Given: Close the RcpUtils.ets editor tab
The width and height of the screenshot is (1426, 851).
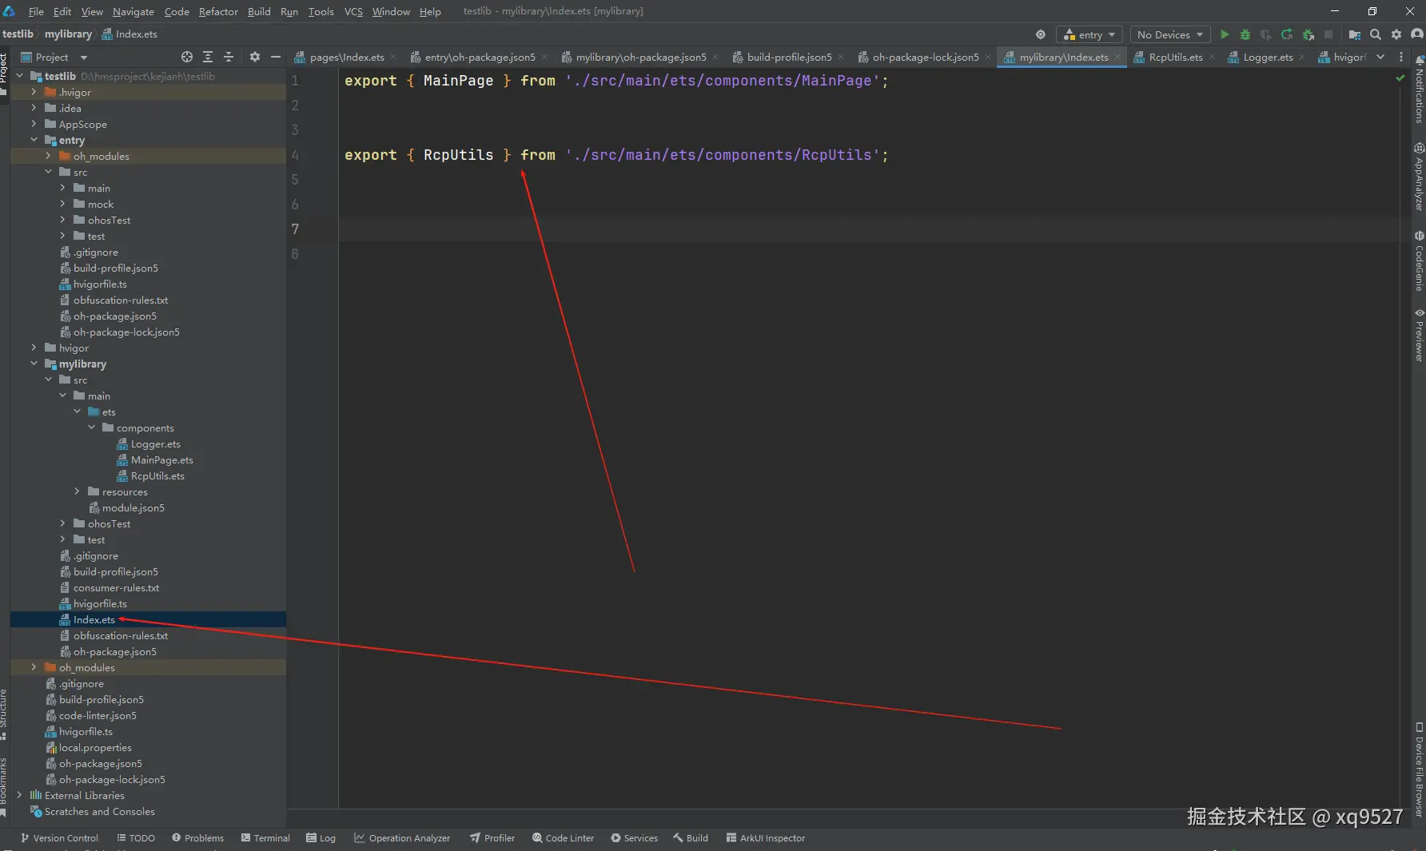Looking at the screenshot, I should [x=1212, y=58].
